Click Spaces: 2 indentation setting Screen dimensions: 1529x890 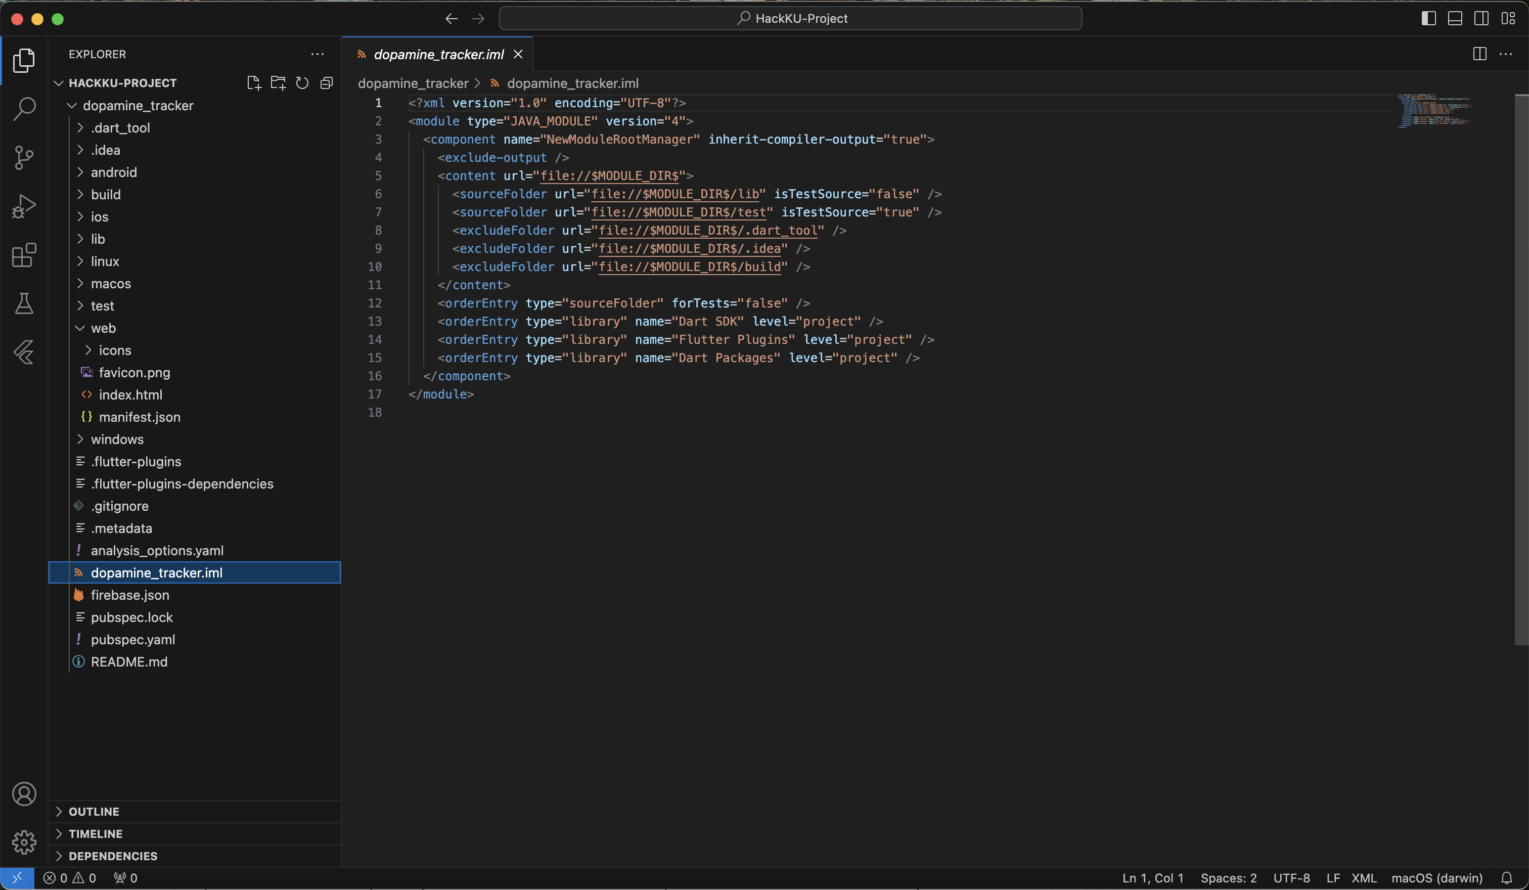point(1228,878)
